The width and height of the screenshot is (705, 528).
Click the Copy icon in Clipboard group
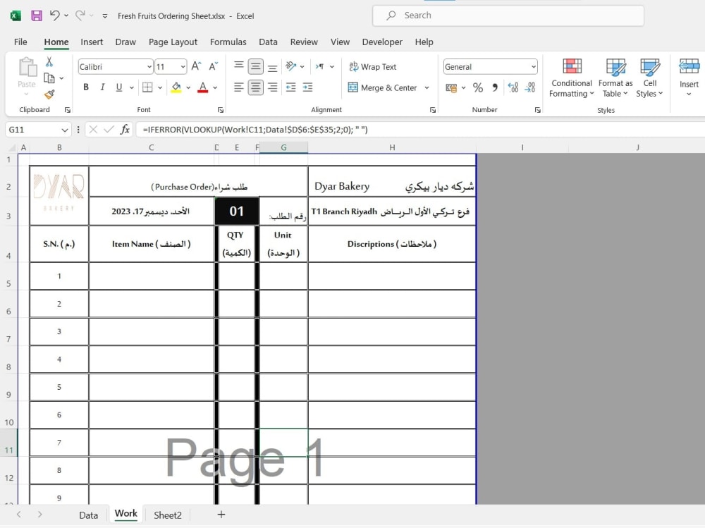point(49,78)
